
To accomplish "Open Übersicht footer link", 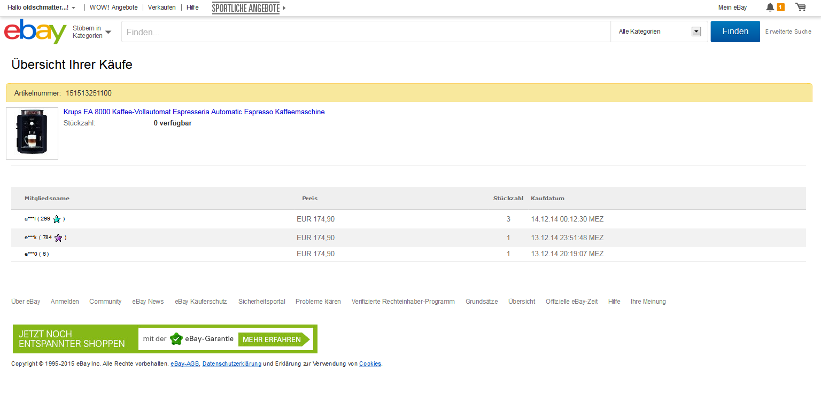I will [522, 302].
